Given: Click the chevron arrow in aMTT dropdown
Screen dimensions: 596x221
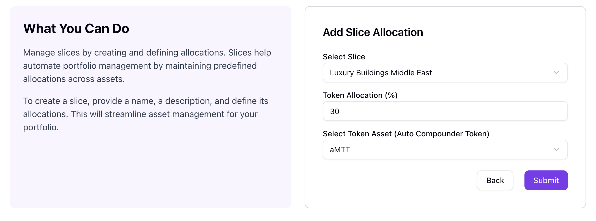Looking at the screenshot, I should click(556, 150).
